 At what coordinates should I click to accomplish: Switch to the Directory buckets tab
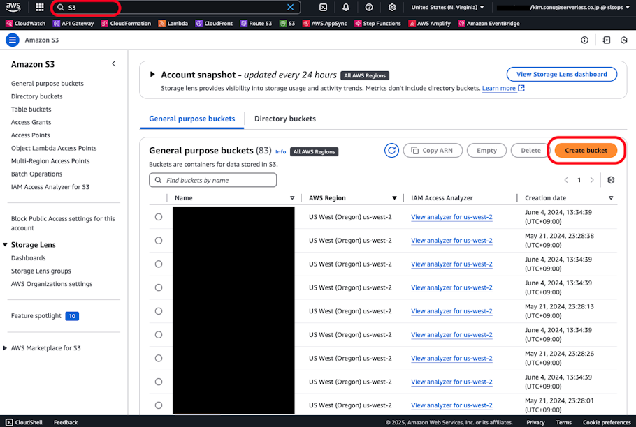coord(284,119)
